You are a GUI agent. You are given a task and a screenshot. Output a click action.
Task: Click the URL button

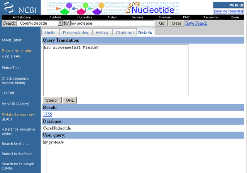[x=70, y=100]
